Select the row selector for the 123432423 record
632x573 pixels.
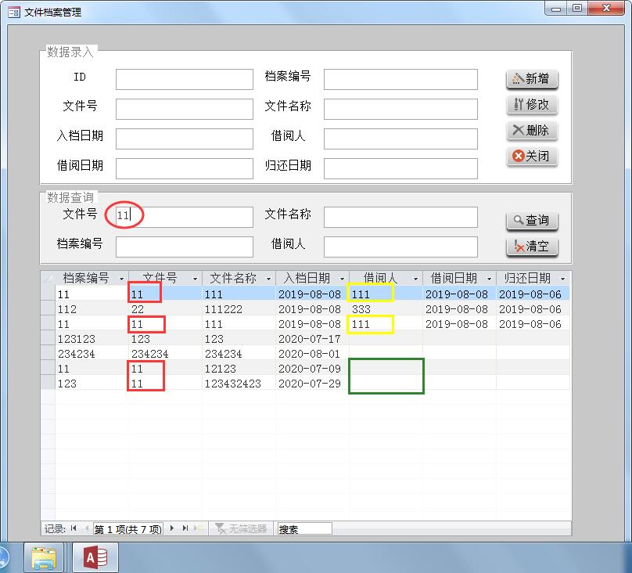(x=48, y=384)
